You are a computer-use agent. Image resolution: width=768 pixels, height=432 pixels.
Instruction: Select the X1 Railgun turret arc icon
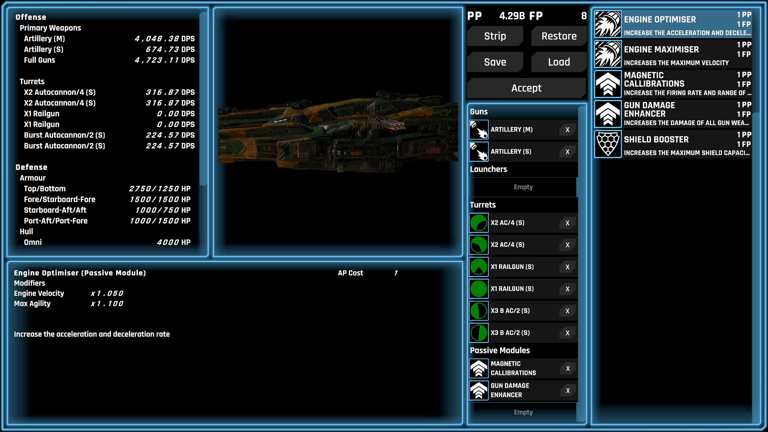(478, 266)
